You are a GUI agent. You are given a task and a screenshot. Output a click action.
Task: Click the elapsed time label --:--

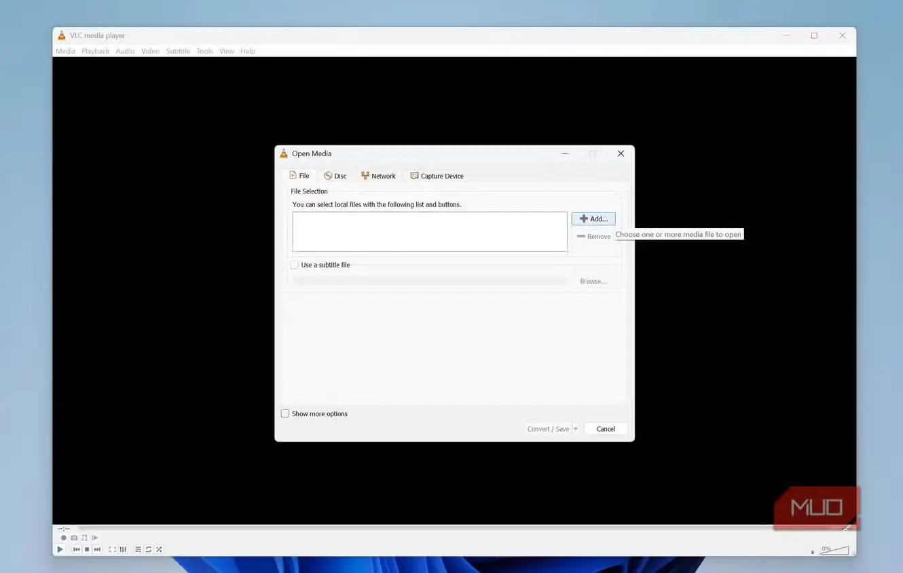[64, 528]
